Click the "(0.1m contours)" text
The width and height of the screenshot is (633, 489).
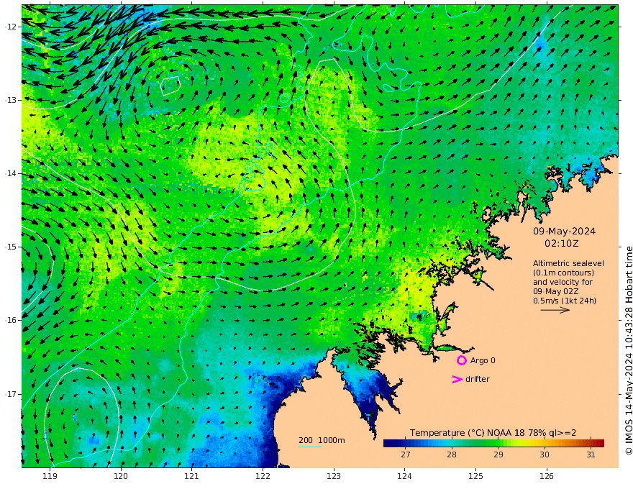[x=563, y=273]
